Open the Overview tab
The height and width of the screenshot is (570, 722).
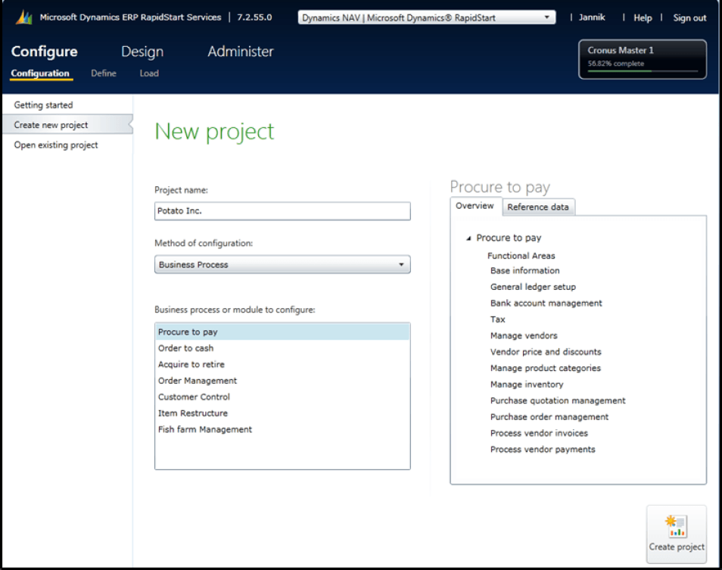475,206
